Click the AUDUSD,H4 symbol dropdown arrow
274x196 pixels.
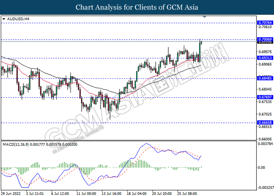click(x=4, y=19)
